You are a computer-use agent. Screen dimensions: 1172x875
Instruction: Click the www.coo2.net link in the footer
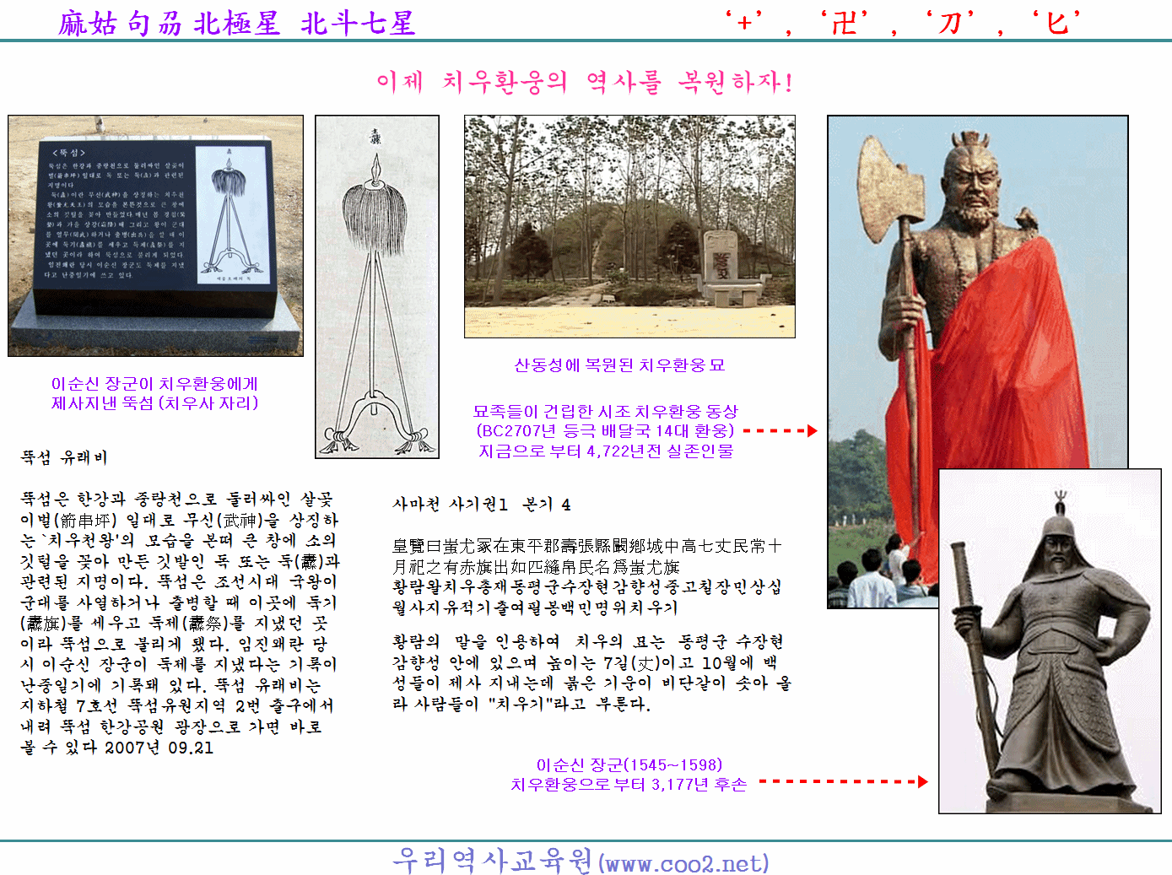[683, 863]
